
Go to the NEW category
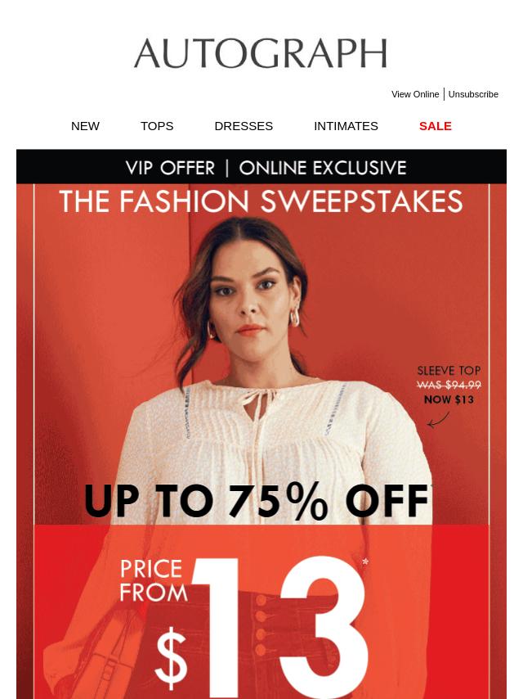coord(85,126)
